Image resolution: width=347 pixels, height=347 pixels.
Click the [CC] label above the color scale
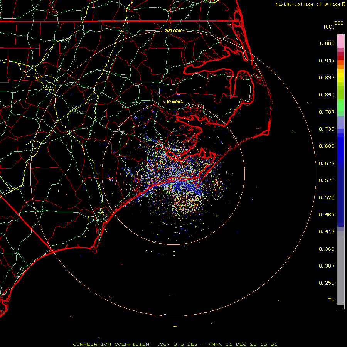(329, 27)
